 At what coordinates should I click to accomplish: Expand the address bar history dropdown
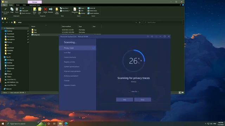(136, 22)
